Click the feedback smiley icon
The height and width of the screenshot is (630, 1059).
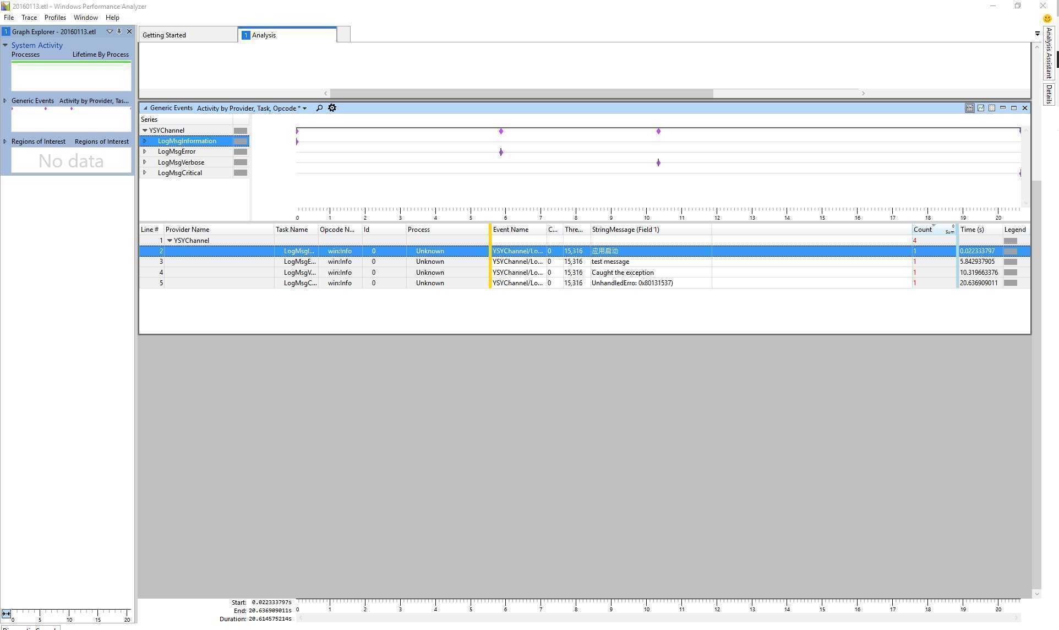pos(1047,18)
